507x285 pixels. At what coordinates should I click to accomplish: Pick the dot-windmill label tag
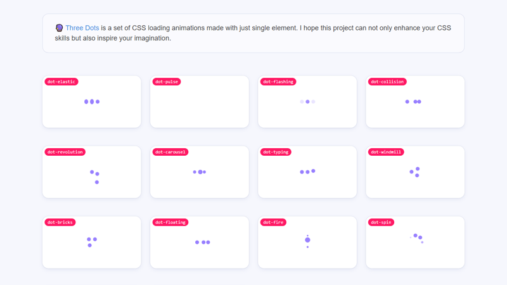[x=385, y=152]
